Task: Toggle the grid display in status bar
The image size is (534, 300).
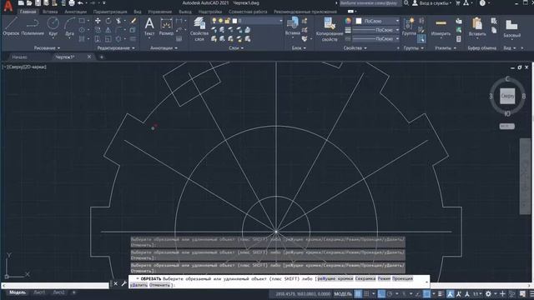Action: pyautogui.click(x=358, y=294)
